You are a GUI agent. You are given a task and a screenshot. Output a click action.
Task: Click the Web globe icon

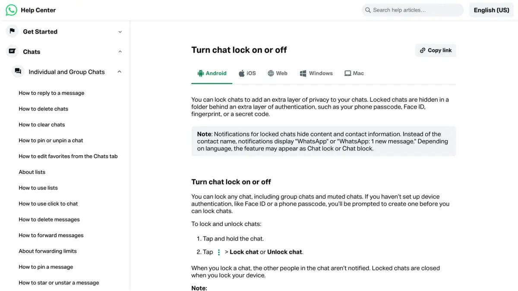[x=271, y=73]
